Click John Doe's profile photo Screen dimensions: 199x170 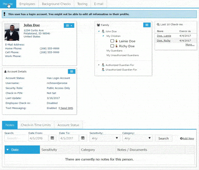tap(12, 32)
